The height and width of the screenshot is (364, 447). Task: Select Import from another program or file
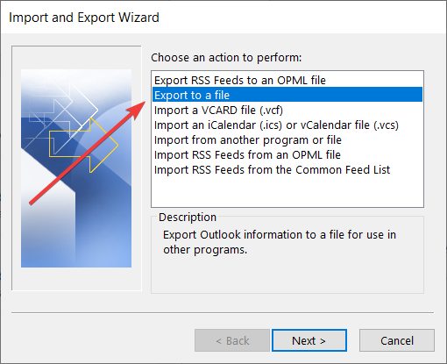[x=248, y=140]
